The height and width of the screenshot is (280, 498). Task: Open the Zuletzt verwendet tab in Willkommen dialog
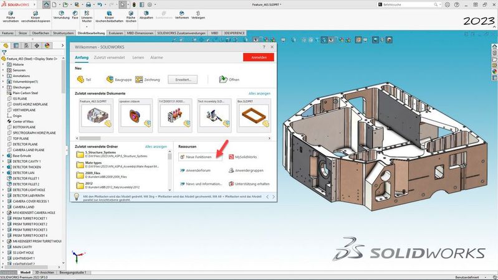pyautogui.click(x=109, y=57)
